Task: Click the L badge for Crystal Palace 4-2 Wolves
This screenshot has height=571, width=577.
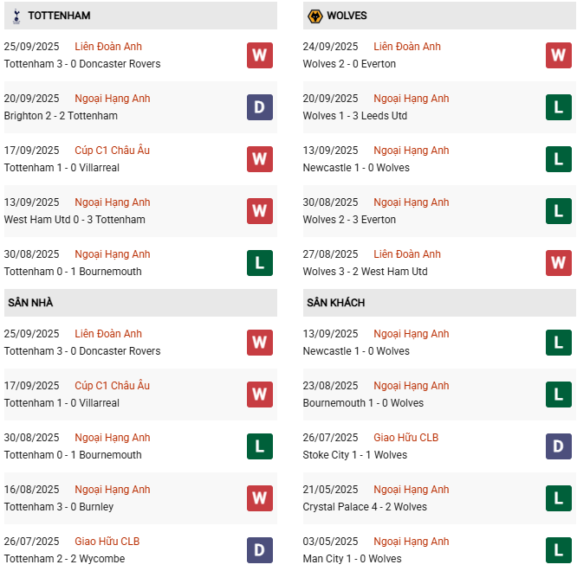Action: pos(559,498)
